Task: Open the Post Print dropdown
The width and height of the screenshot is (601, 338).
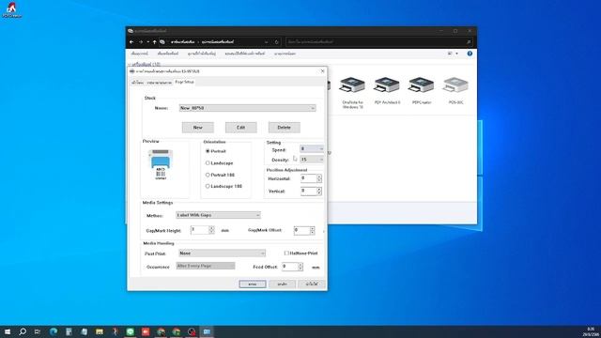Action: point(222,253)
